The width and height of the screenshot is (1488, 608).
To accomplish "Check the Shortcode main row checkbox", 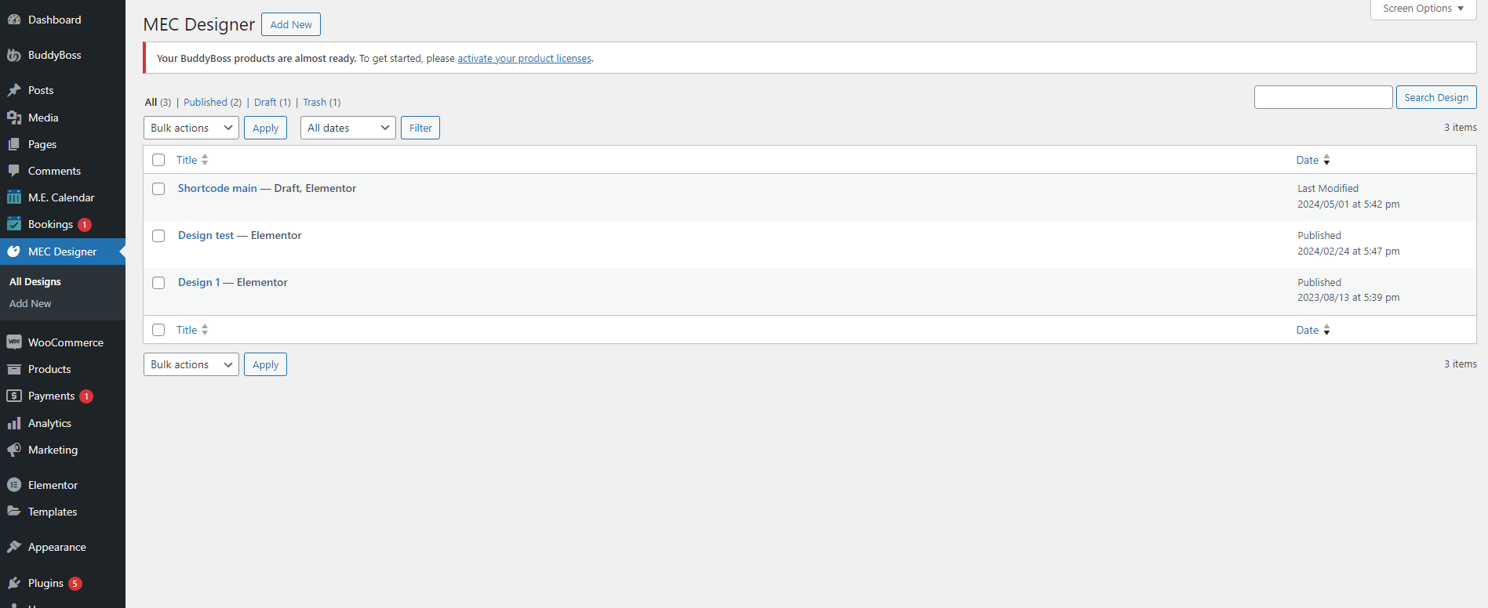I will [x=158, y=189].
